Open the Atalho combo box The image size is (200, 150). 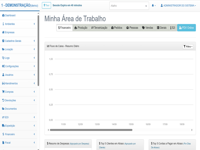click(x=129, y=6)
